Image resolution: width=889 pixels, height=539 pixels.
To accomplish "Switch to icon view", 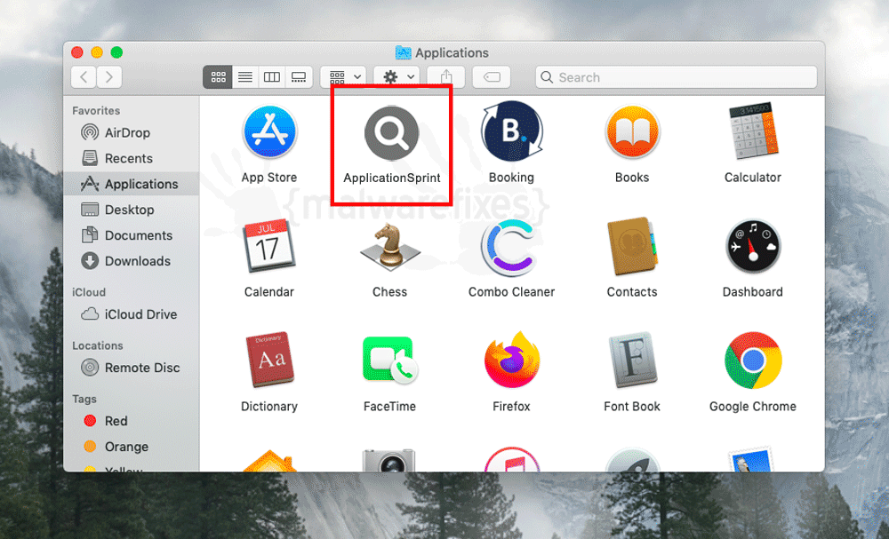I will tap(218, 77).
